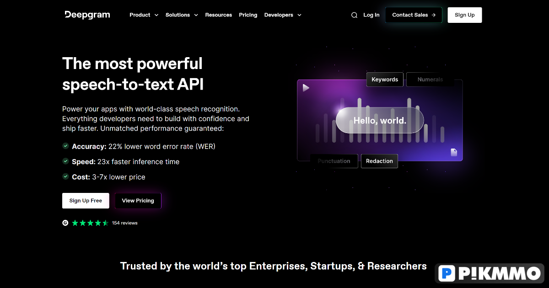The height and width of the screenshot is (288, 549).
Task: Play the audio demo triangle icon
Action: [x=306, y=87]
